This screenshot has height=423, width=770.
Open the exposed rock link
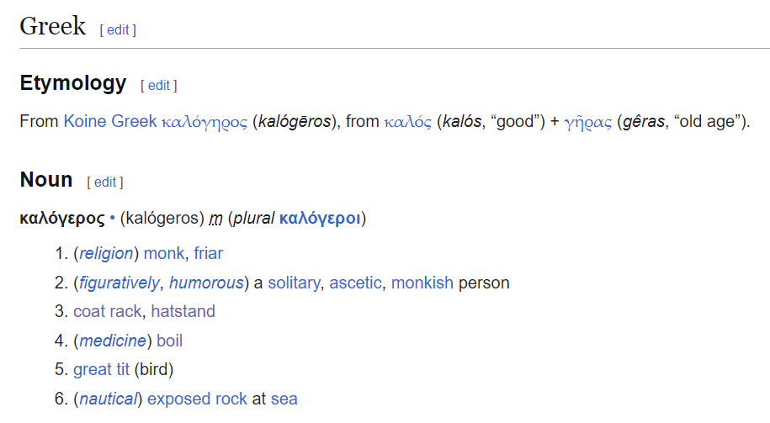[198, 399]
